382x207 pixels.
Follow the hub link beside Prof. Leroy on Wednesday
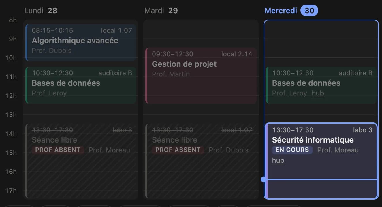pyautogui.click(x=318, y=93)
